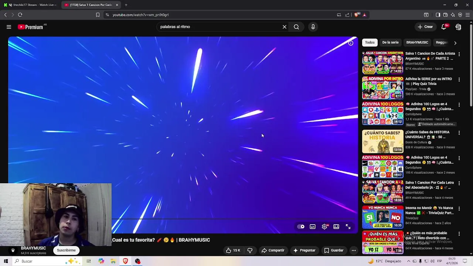473x266 pixels.
Task: Click the YouTube search text field
Action: pos(220,27)
